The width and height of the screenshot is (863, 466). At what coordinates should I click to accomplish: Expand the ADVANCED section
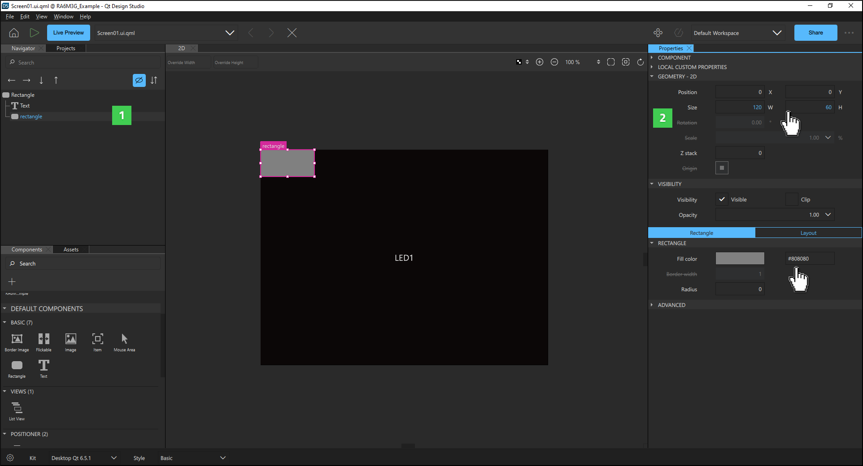coord(671,305)
